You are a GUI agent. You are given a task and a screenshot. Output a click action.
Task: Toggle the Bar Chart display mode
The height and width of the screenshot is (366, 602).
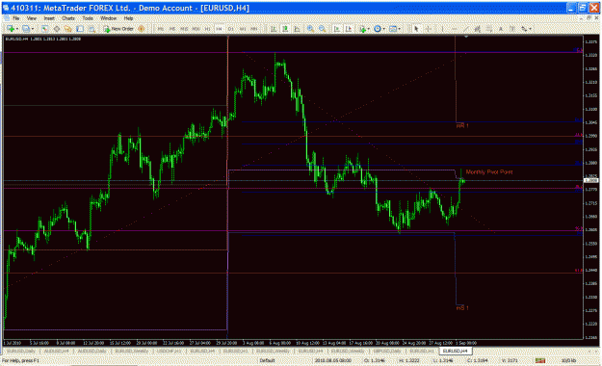coord(274,29)
